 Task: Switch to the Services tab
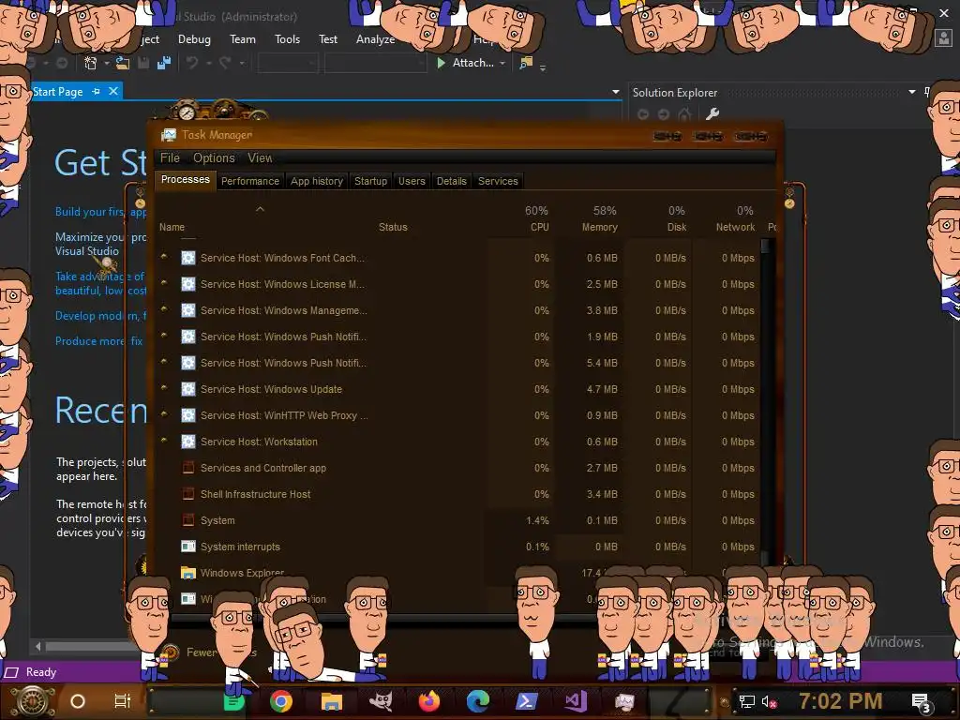click(498, 181)
